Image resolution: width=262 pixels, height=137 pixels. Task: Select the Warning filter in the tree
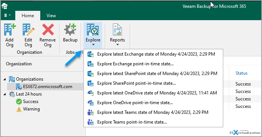(x=31, y=109)
